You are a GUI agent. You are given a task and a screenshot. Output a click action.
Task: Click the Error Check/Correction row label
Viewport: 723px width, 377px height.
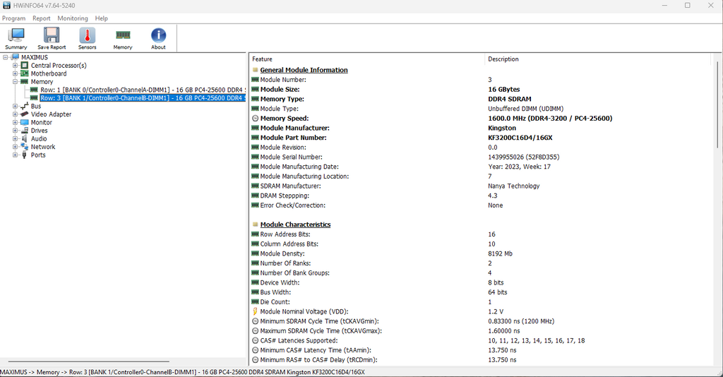click(293, 205)
